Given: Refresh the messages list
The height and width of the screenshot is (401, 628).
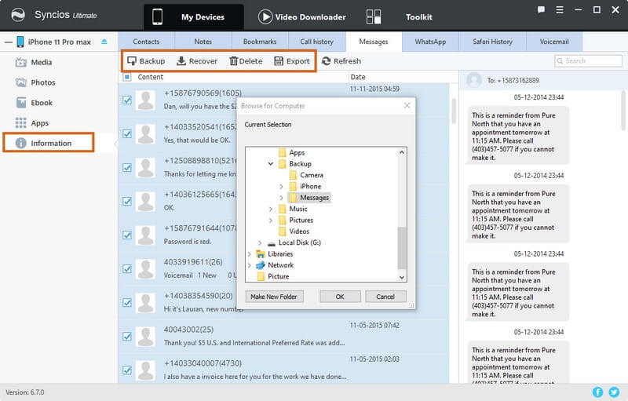Looking at the screenshot, I should 341,61.
